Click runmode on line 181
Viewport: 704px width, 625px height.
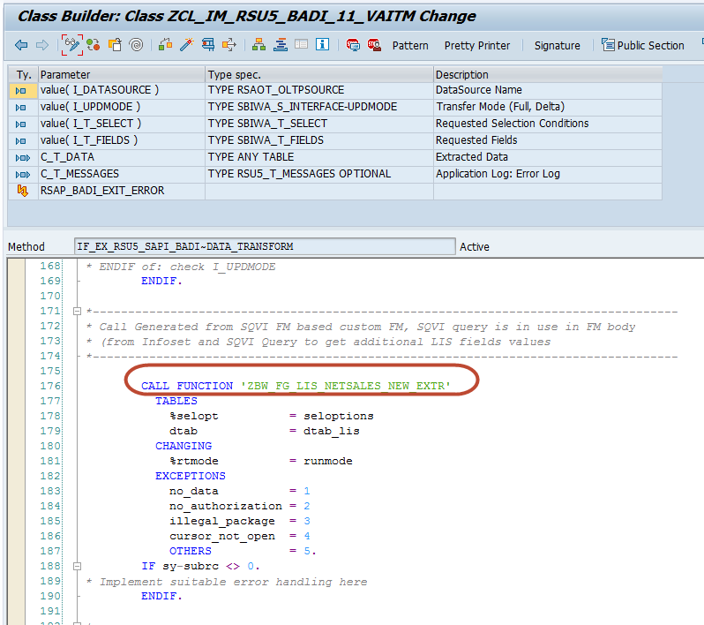tap(328, 461)
